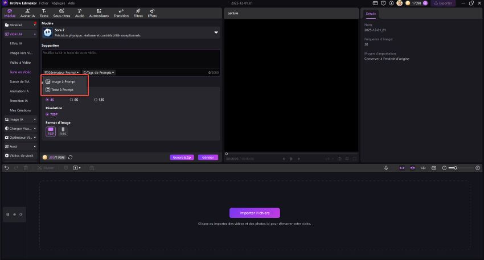Click the zoom-out minus icon on timeline
This screenshot has width=484, height=260.
coord(444,168)
